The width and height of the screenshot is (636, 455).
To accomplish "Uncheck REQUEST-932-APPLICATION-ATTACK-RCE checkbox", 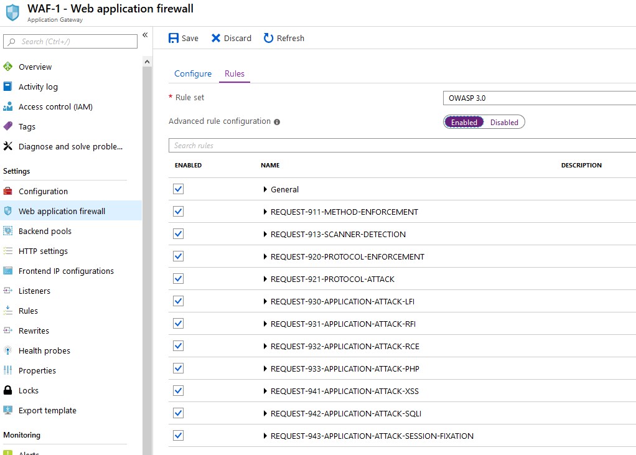I will 178,346.
